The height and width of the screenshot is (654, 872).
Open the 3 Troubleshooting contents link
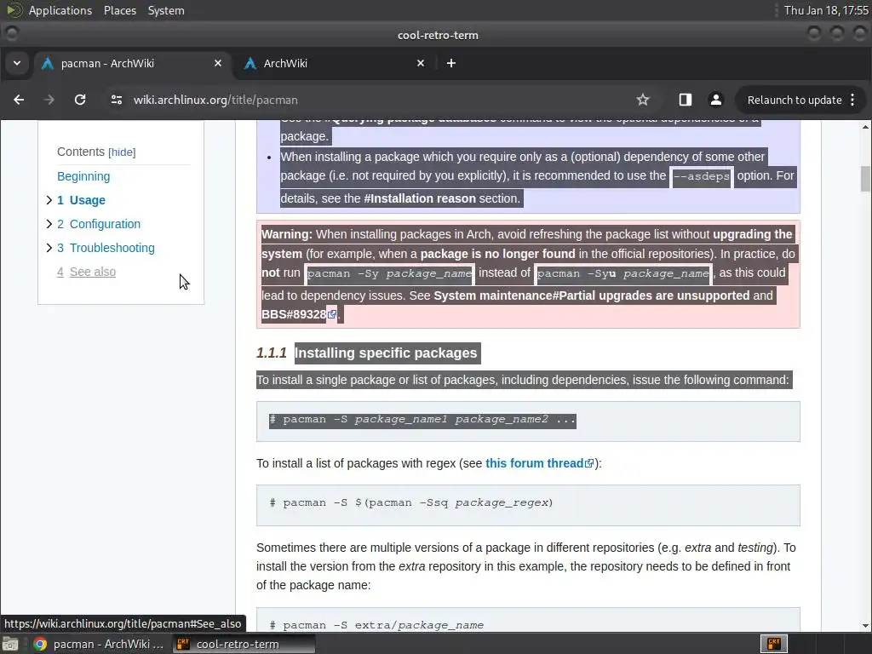point(106,248)
